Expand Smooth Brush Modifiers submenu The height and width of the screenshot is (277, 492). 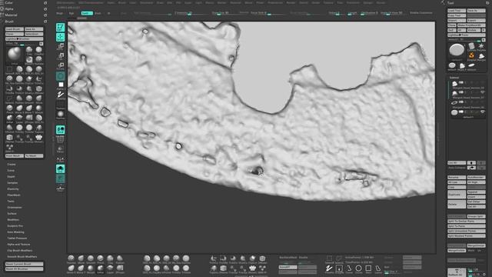[22, 256]
